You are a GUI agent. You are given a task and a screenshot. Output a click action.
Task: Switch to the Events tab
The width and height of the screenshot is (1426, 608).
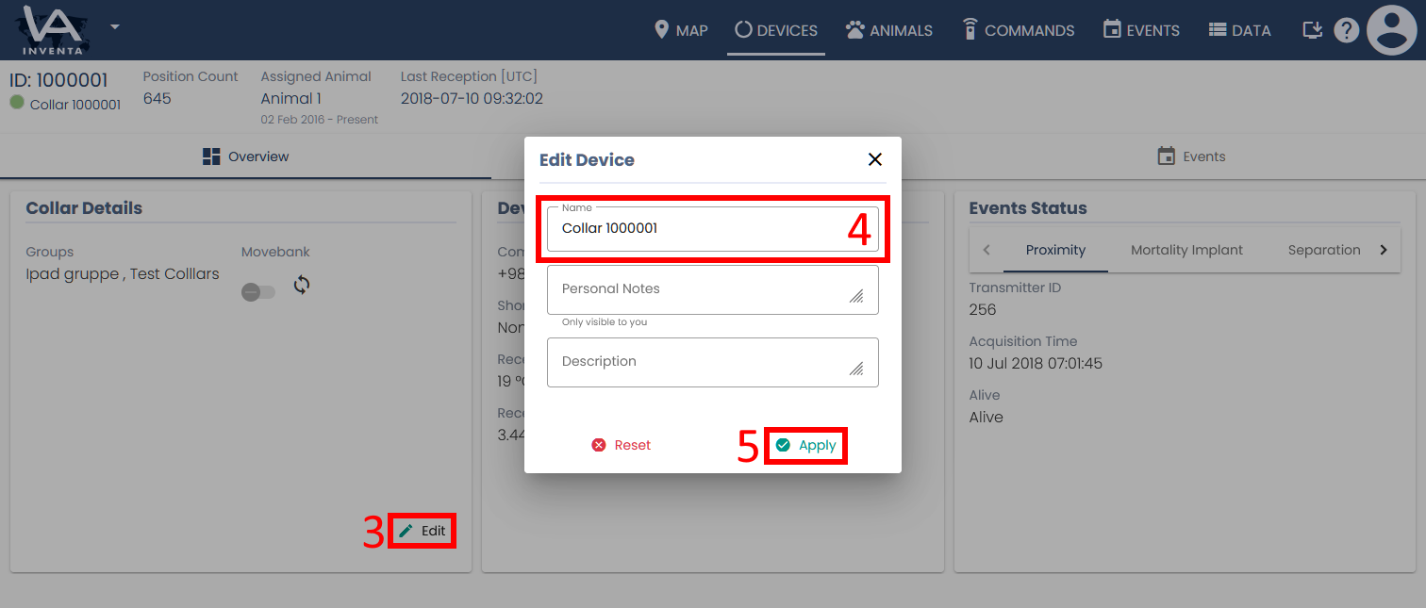tap(1191, 156)
